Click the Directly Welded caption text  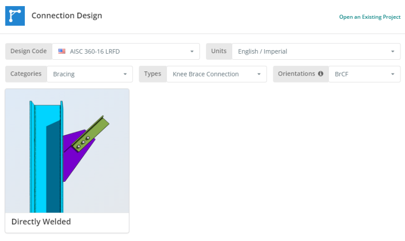pyautogui.click(x=41, y=222)
